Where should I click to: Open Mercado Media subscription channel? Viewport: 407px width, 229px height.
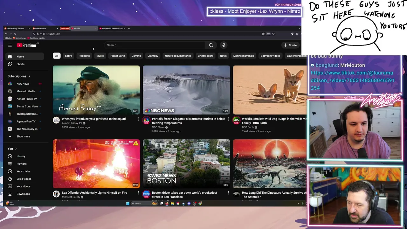(25, 91)
